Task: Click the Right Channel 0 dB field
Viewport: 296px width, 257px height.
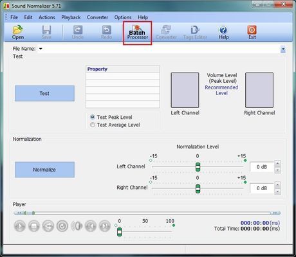Action: coord(262,188)
